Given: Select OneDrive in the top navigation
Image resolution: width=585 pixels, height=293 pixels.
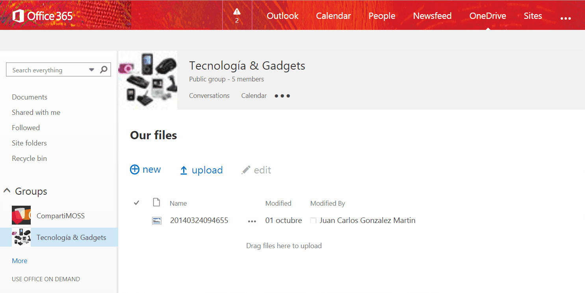Looking at the screenshot, I should pos(488,16).
